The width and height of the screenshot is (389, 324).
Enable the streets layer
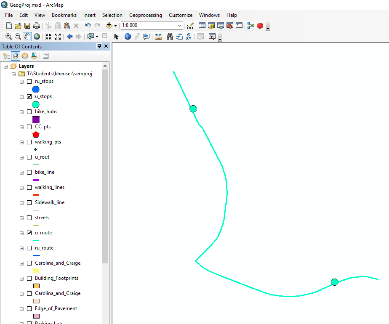[29, 218]
